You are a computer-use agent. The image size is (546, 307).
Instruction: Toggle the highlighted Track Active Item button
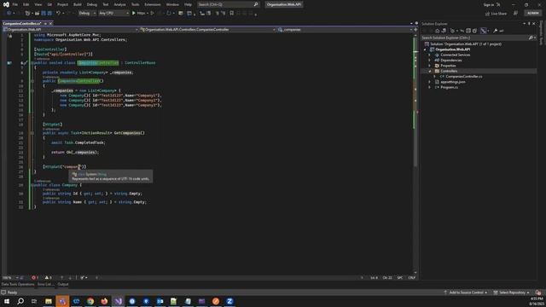click(x=484, y=31)
